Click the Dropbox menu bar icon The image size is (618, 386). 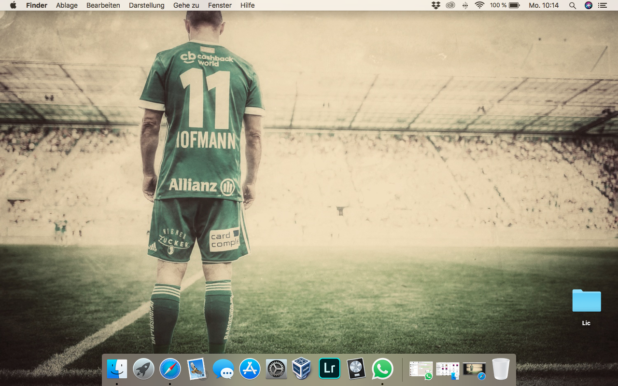[x=436, y=5]
